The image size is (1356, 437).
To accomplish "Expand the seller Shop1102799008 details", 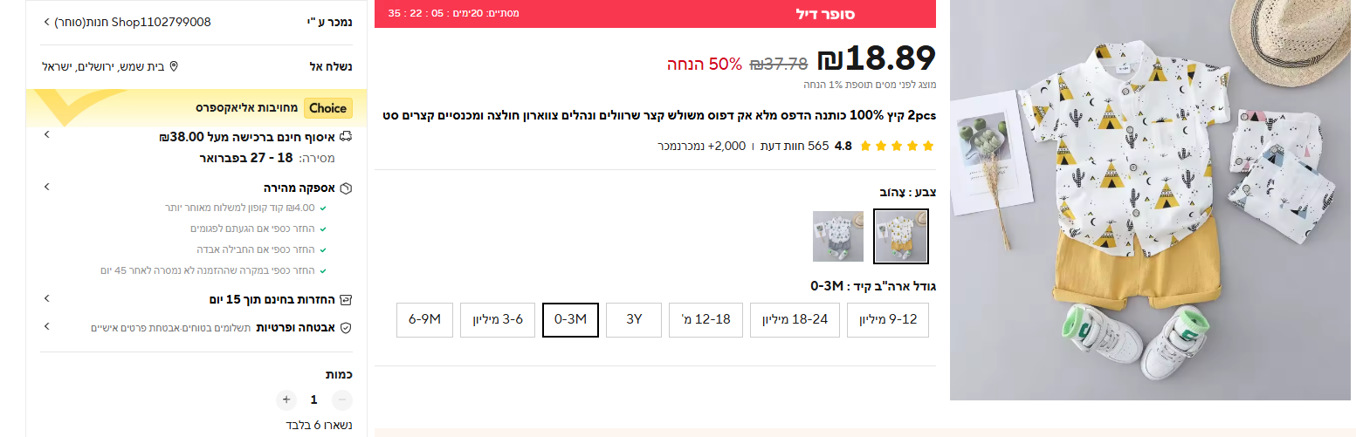I will tap(46, 22).
